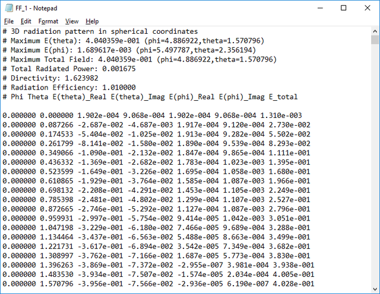Open the Edit menu
The image size is (380, 294).
pyautogui.click(x=26, y=21)
